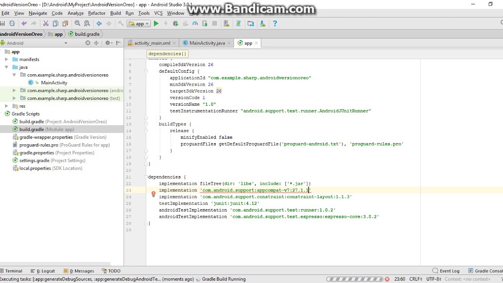
Task: Click Collapse All icon in project panel
Action: pyautogui.click(x=96, y=43)
